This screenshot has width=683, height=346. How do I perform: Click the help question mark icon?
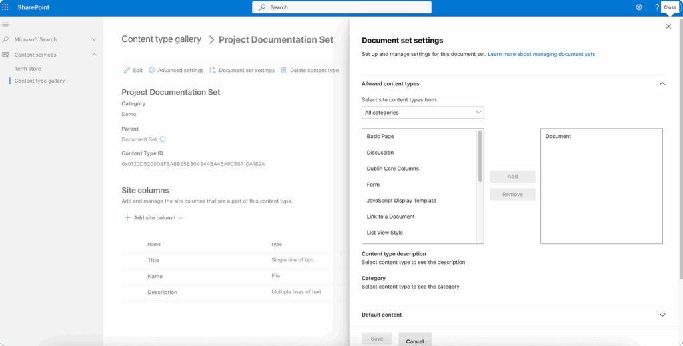coord(657,7)
